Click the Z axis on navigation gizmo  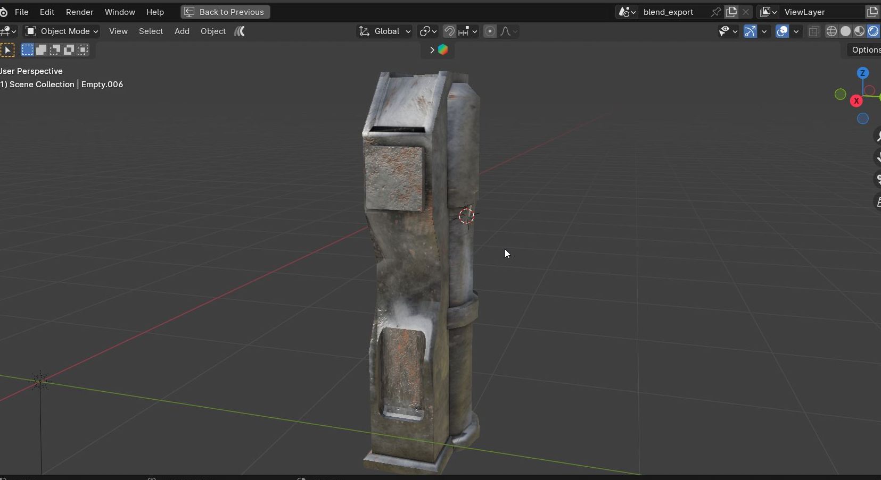(x=862, y=73)
